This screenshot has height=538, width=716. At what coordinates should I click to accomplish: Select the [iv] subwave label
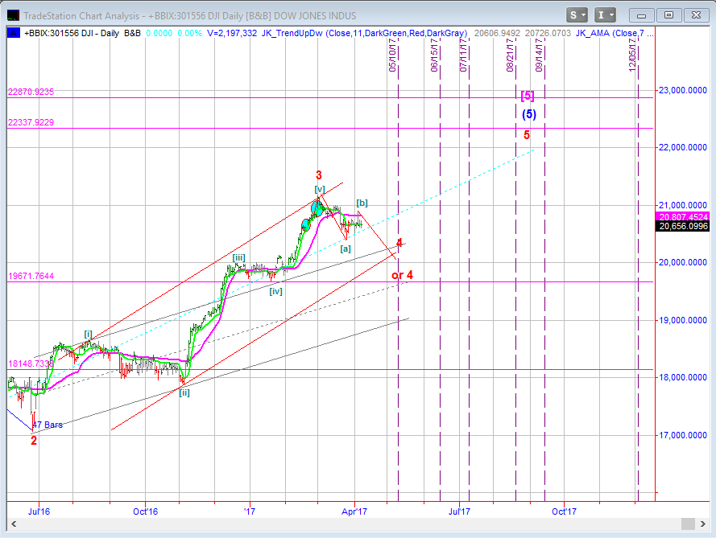pos(275,291)
